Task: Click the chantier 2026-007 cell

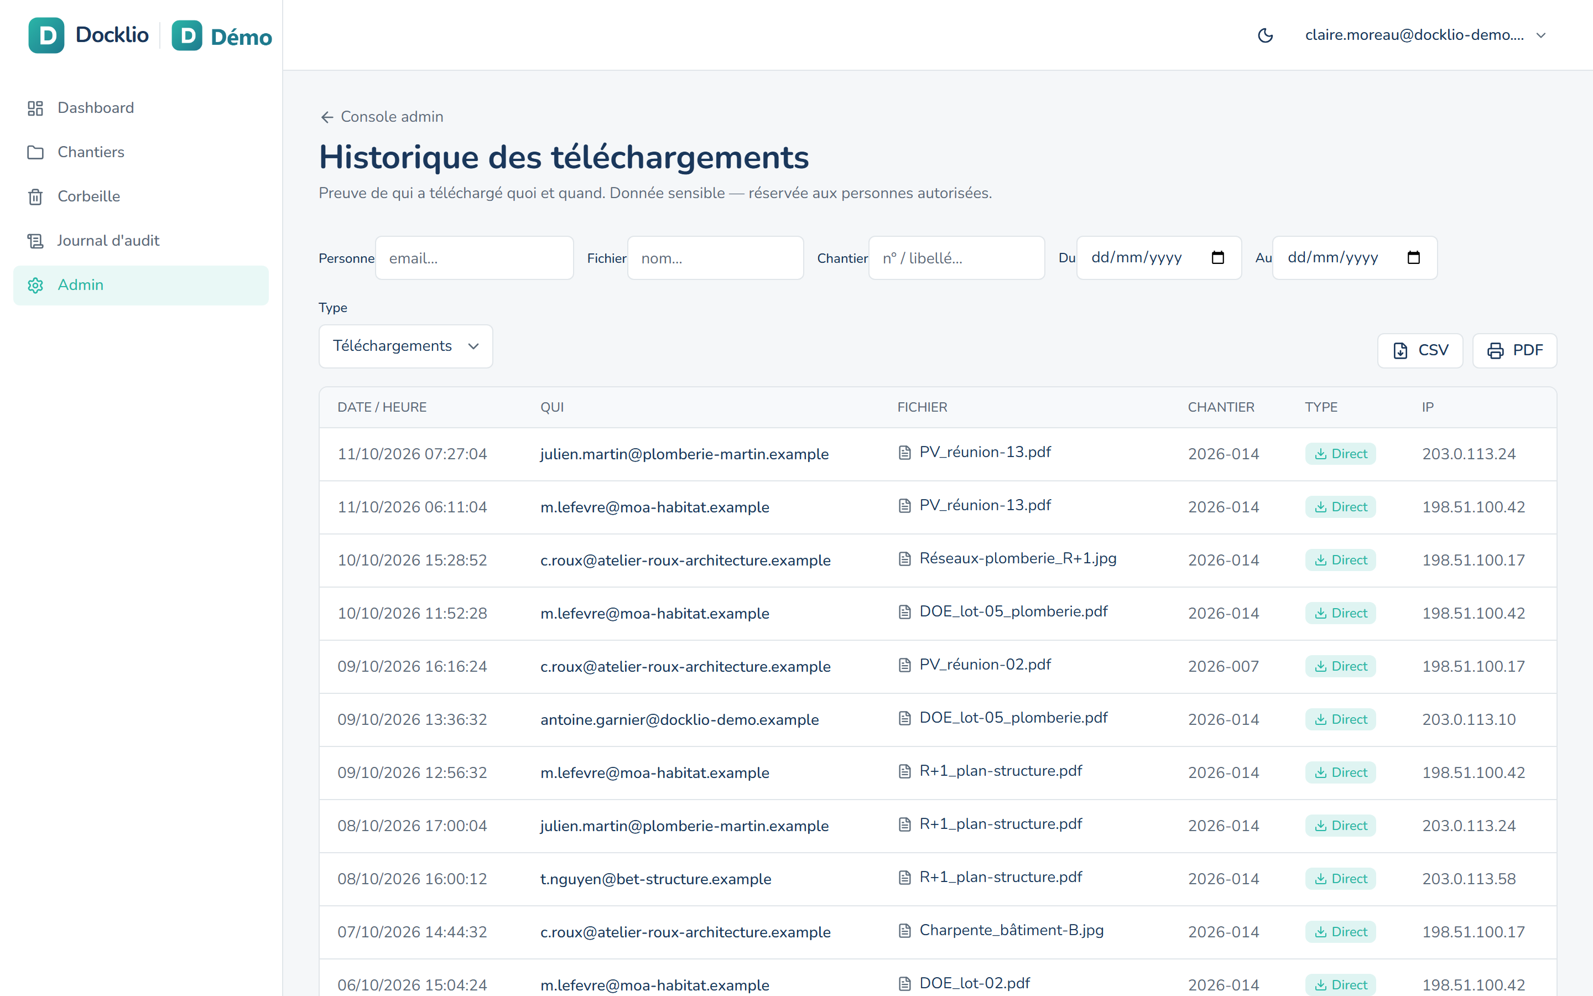Action: click(x=1223, y=666)
